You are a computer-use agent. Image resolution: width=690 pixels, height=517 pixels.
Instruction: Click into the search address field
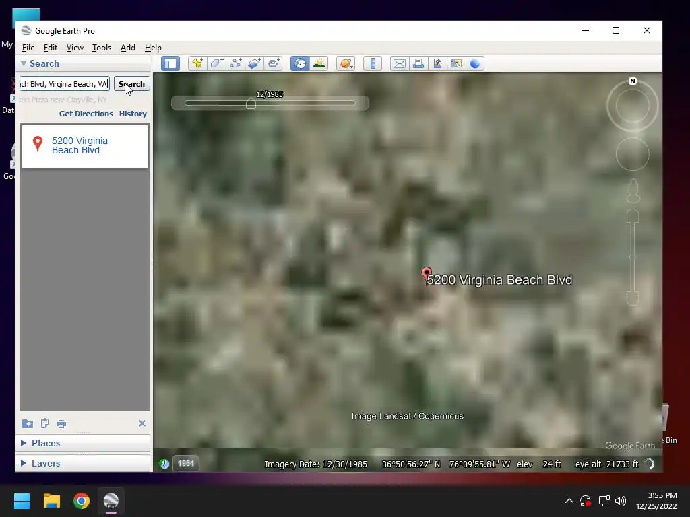pos(64,84)
